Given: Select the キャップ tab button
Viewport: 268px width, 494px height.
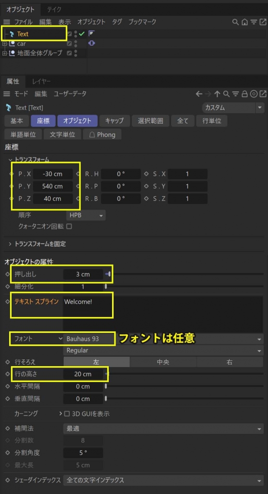Looking at the screenshot, I should (115, 120).
